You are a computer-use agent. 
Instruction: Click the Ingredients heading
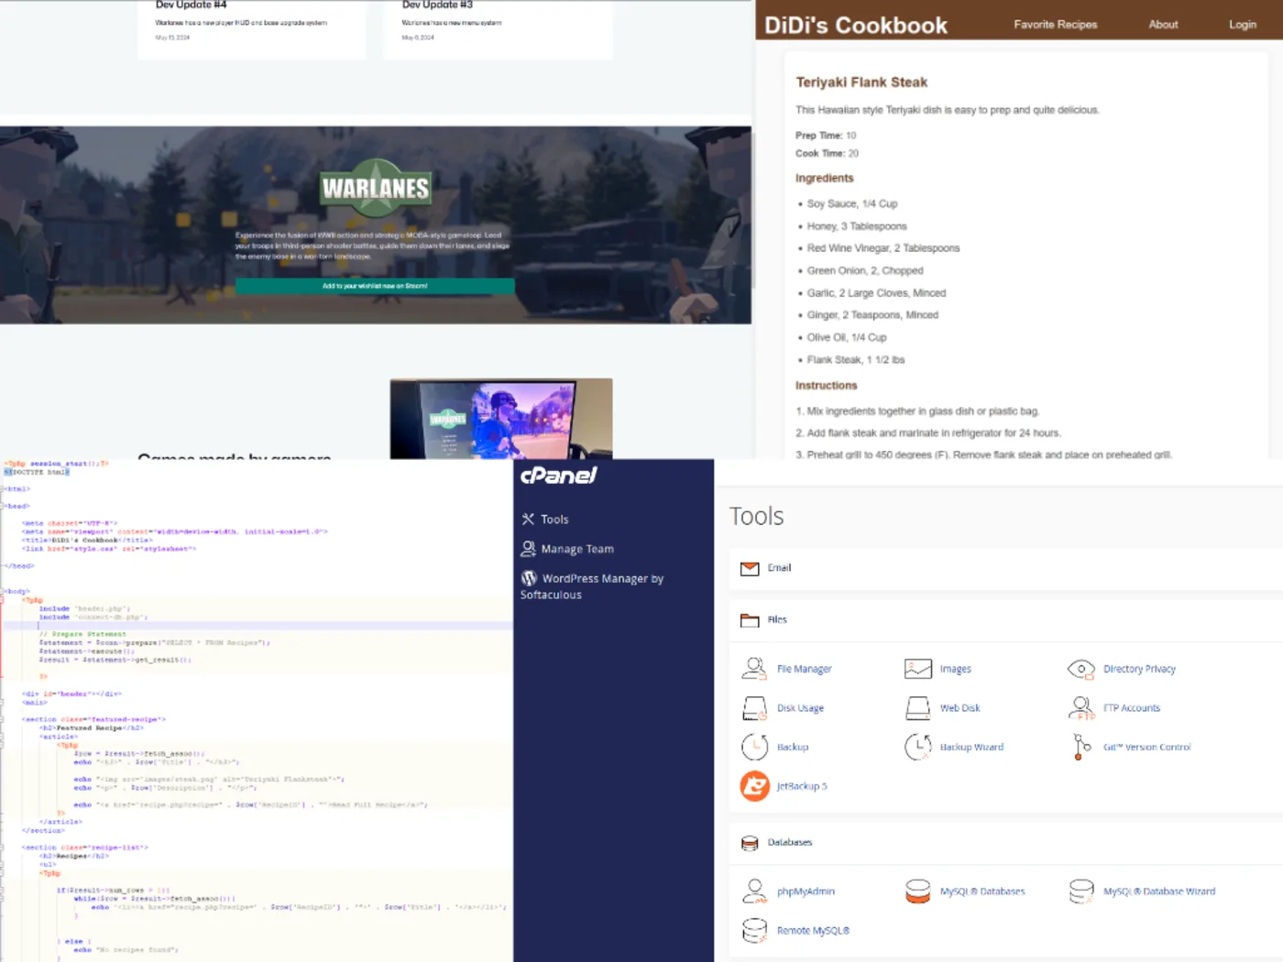pos(824,179)
